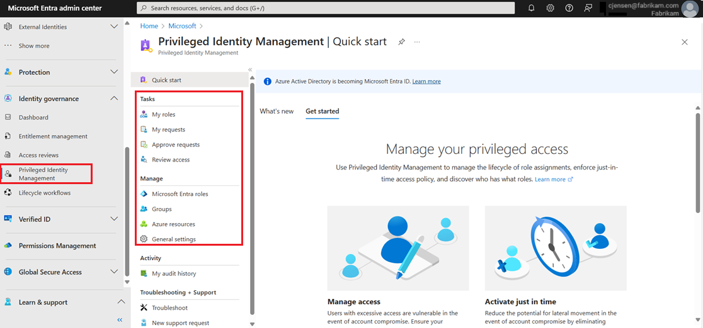Switch to the What's new tab
The width and height of the screenshot is (703, 328).
[277, 111]
